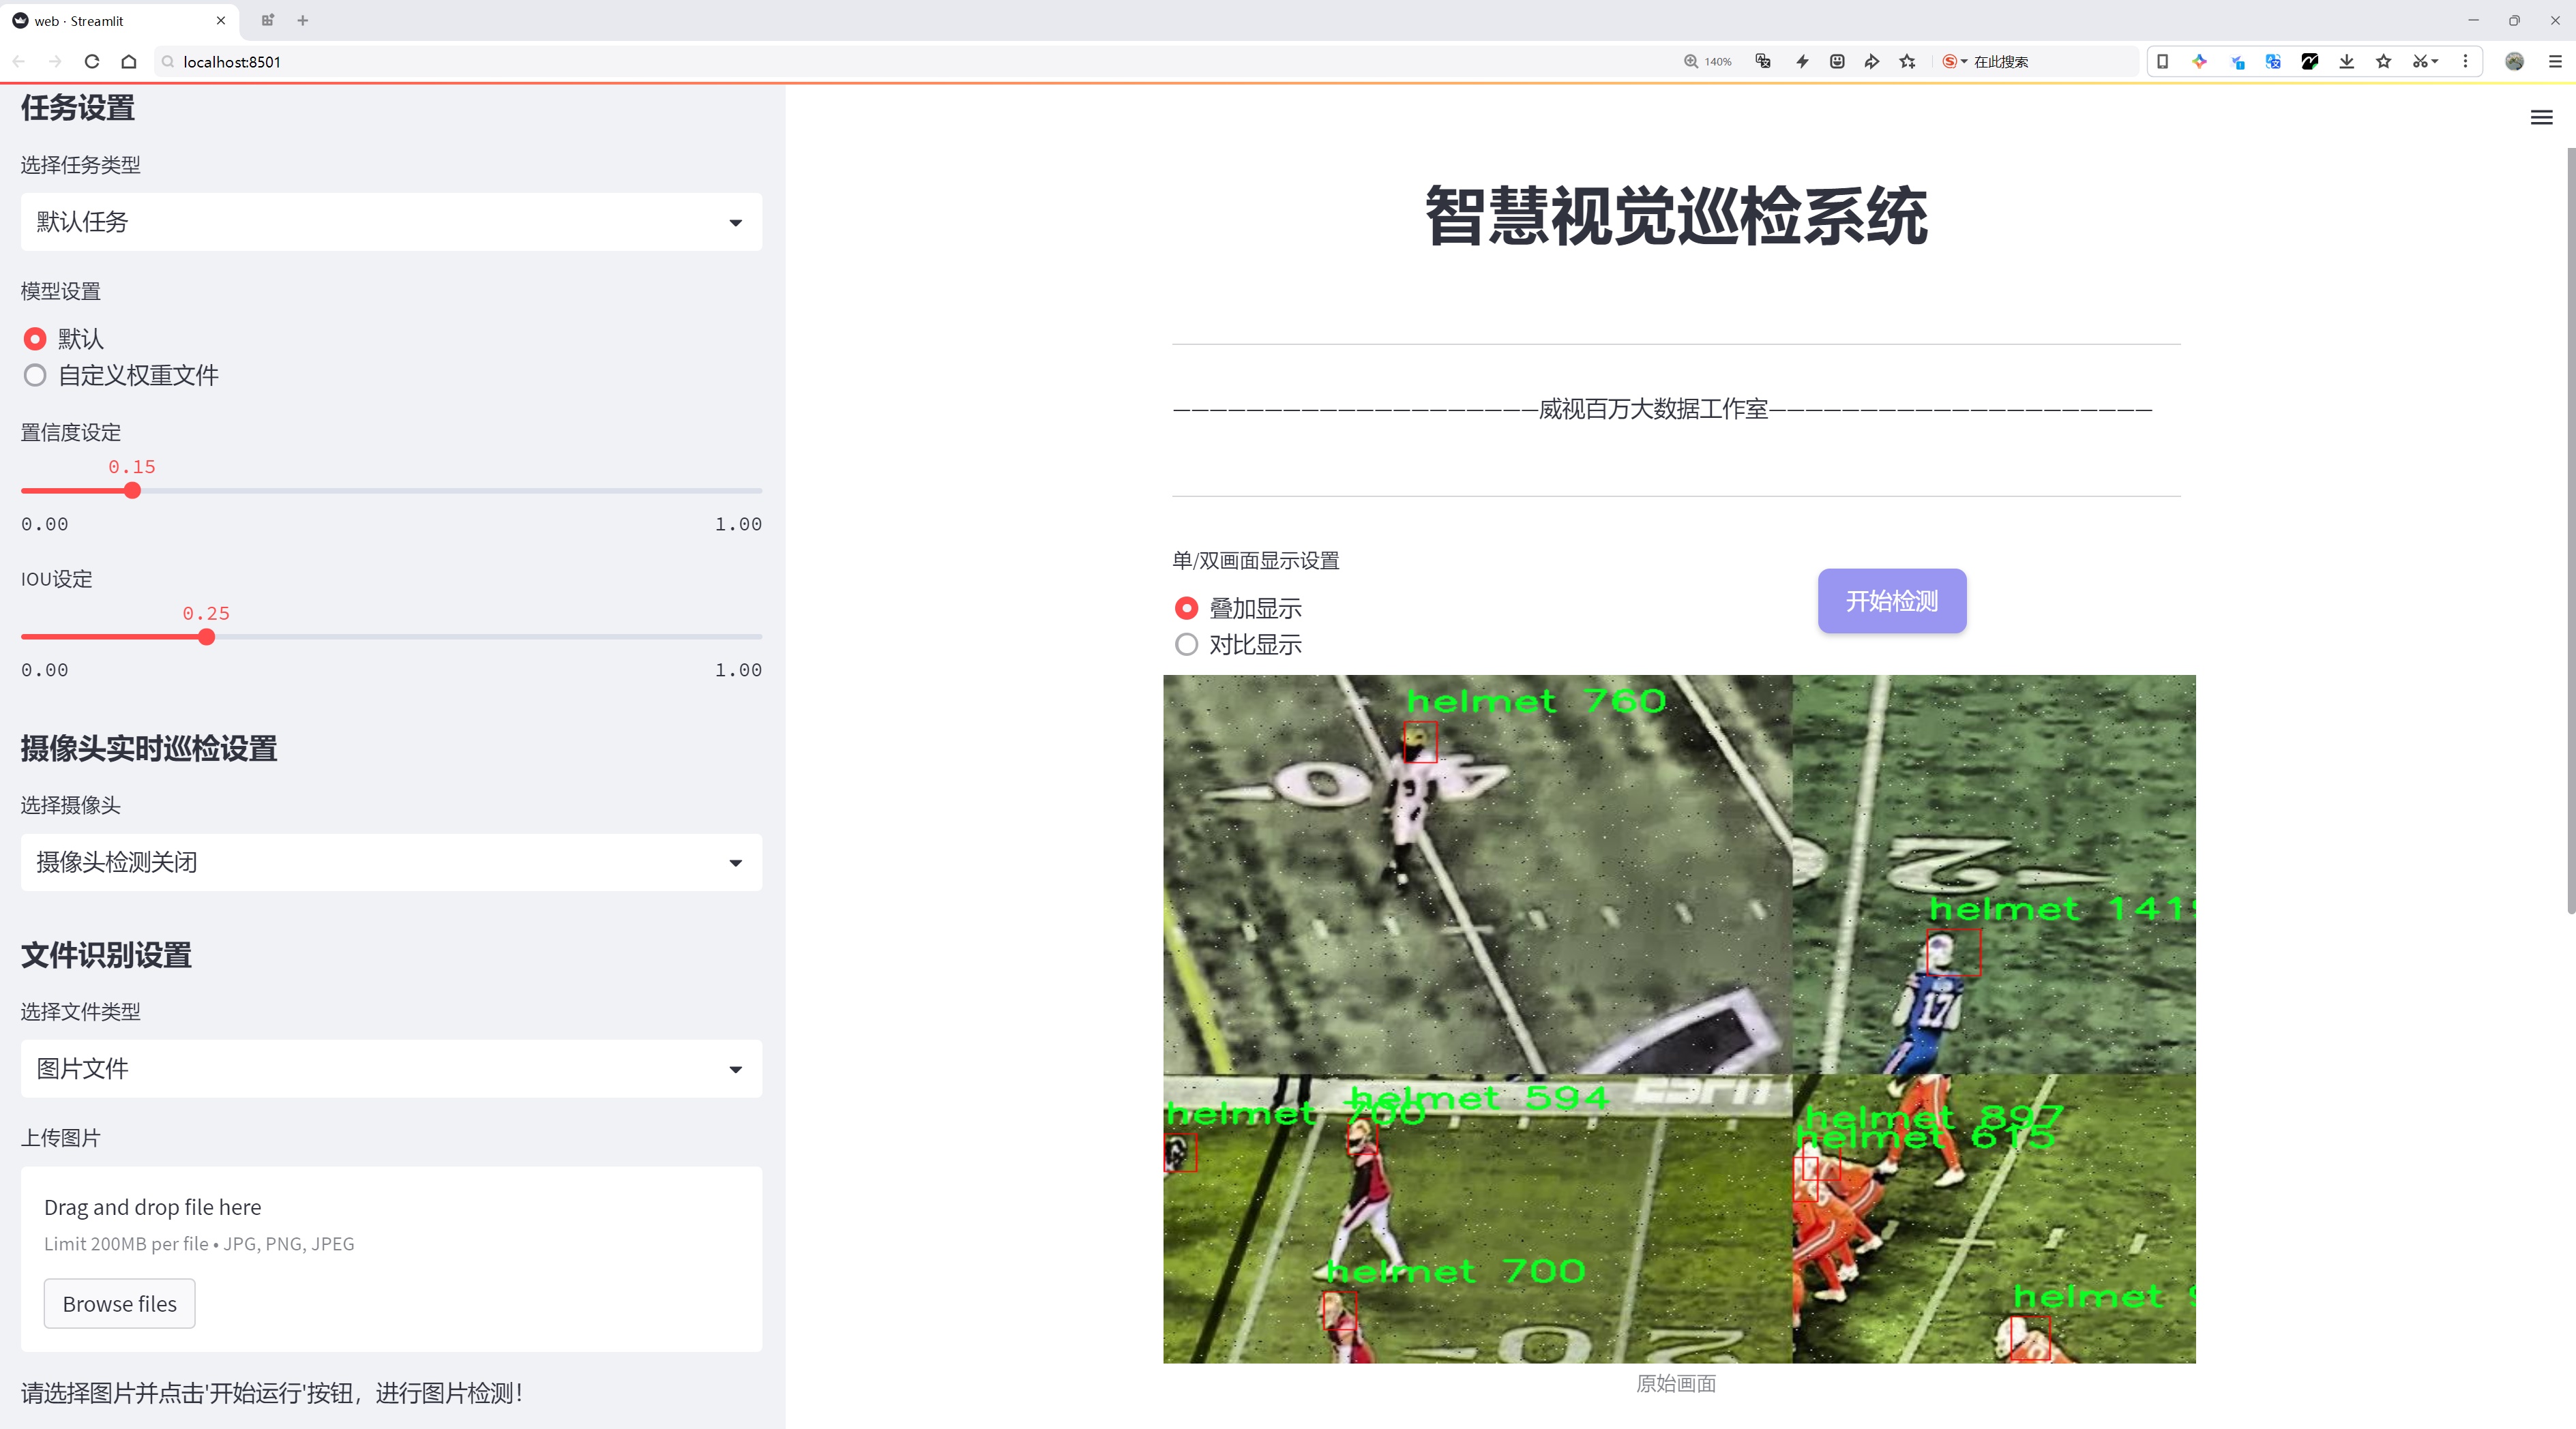Select the 自定义权重文件 model option
Image resolution: width=2576 pixels, height=1429 pixels.
coord(35,376)
